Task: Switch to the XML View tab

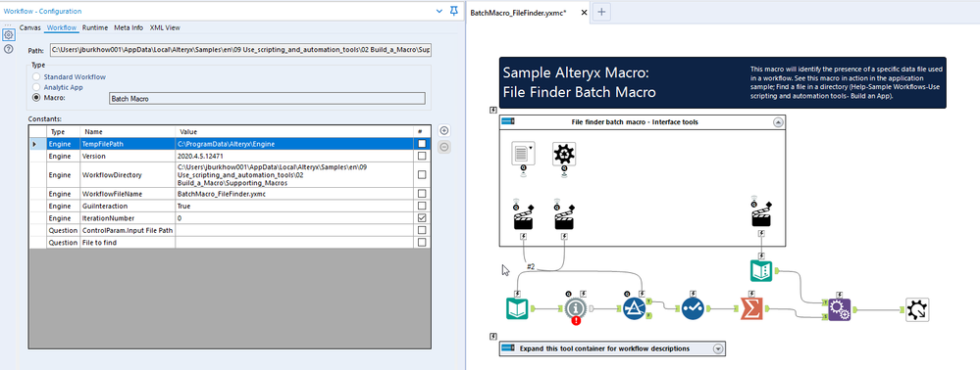Action: point(165,27)
